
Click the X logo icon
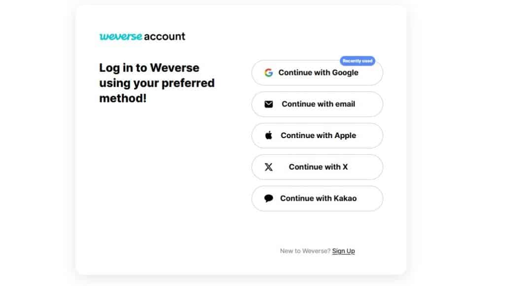(x=268, y=167)
